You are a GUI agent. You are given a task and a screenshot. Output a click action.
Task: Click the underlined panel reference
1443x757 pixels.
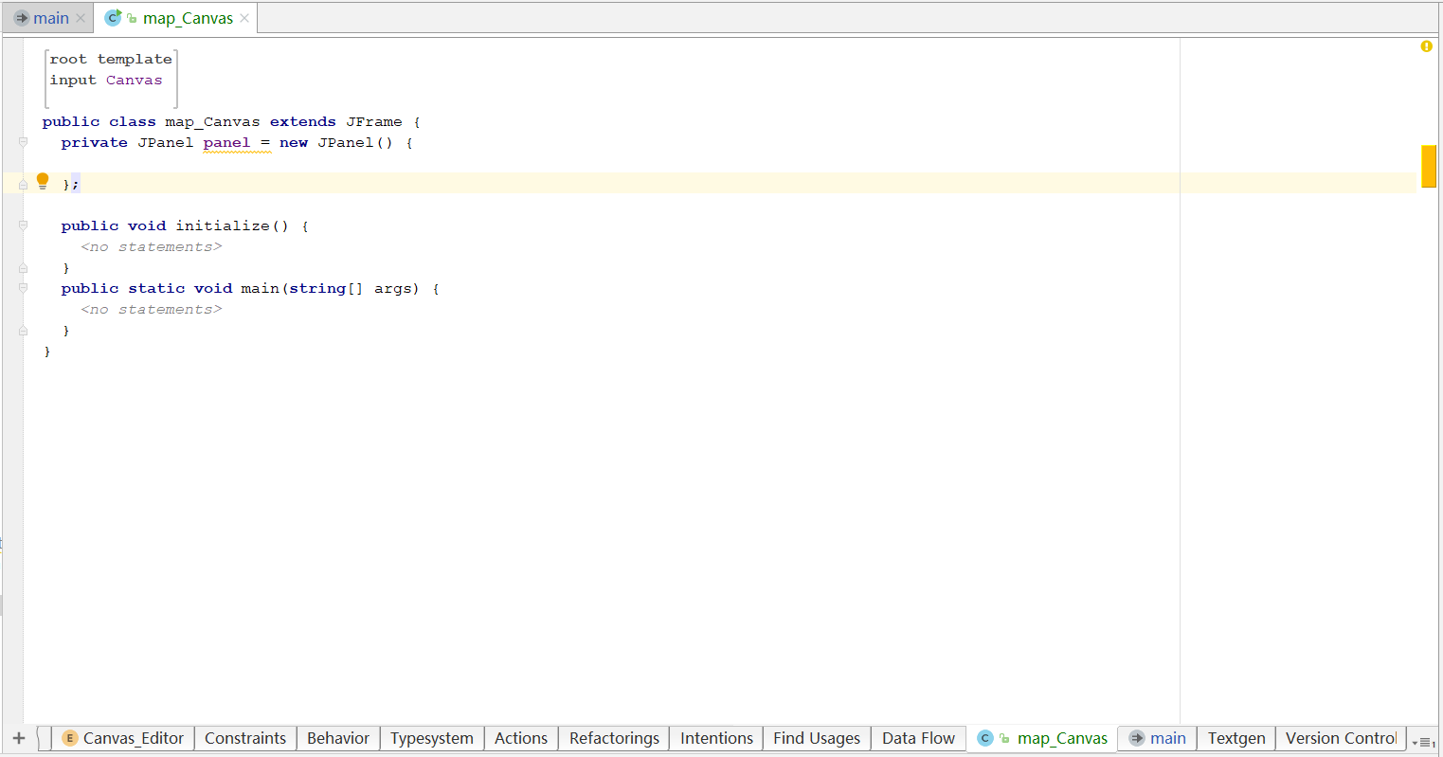pos(226,142)
